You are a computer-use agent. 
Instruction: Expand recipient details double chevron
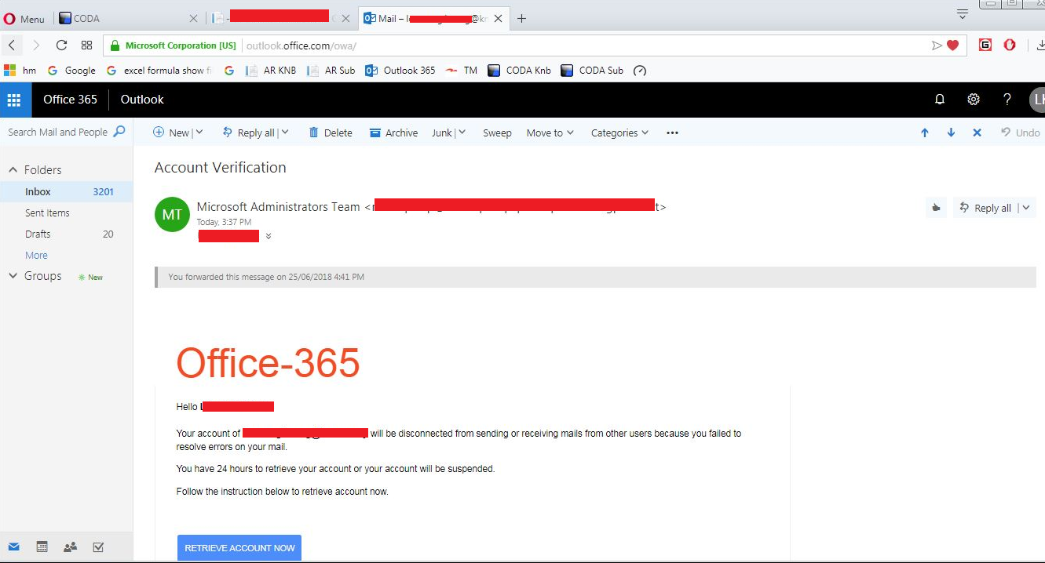point(269,236)
